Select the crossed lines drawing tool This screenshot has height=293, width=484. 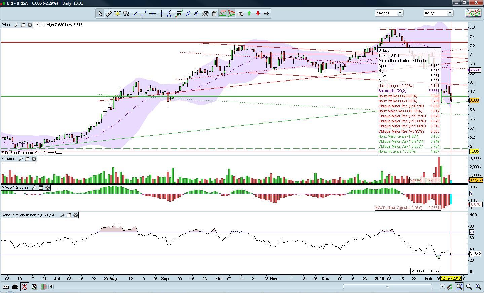click(x=196, y=13)
